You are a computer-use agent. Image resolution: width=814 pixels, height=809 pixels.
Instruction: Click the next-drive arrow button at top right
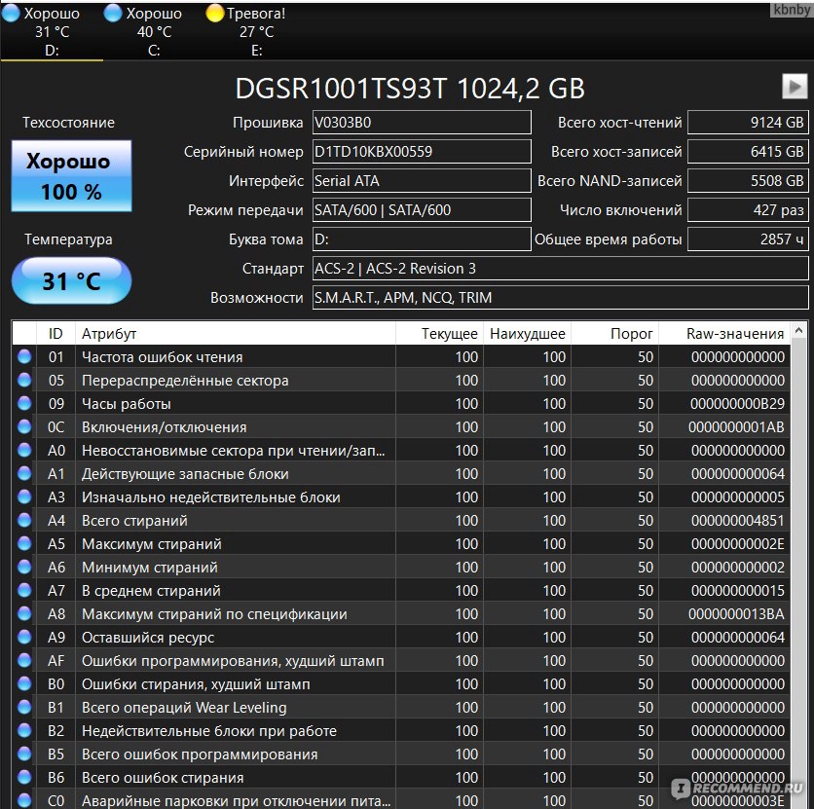click(794, 86)
